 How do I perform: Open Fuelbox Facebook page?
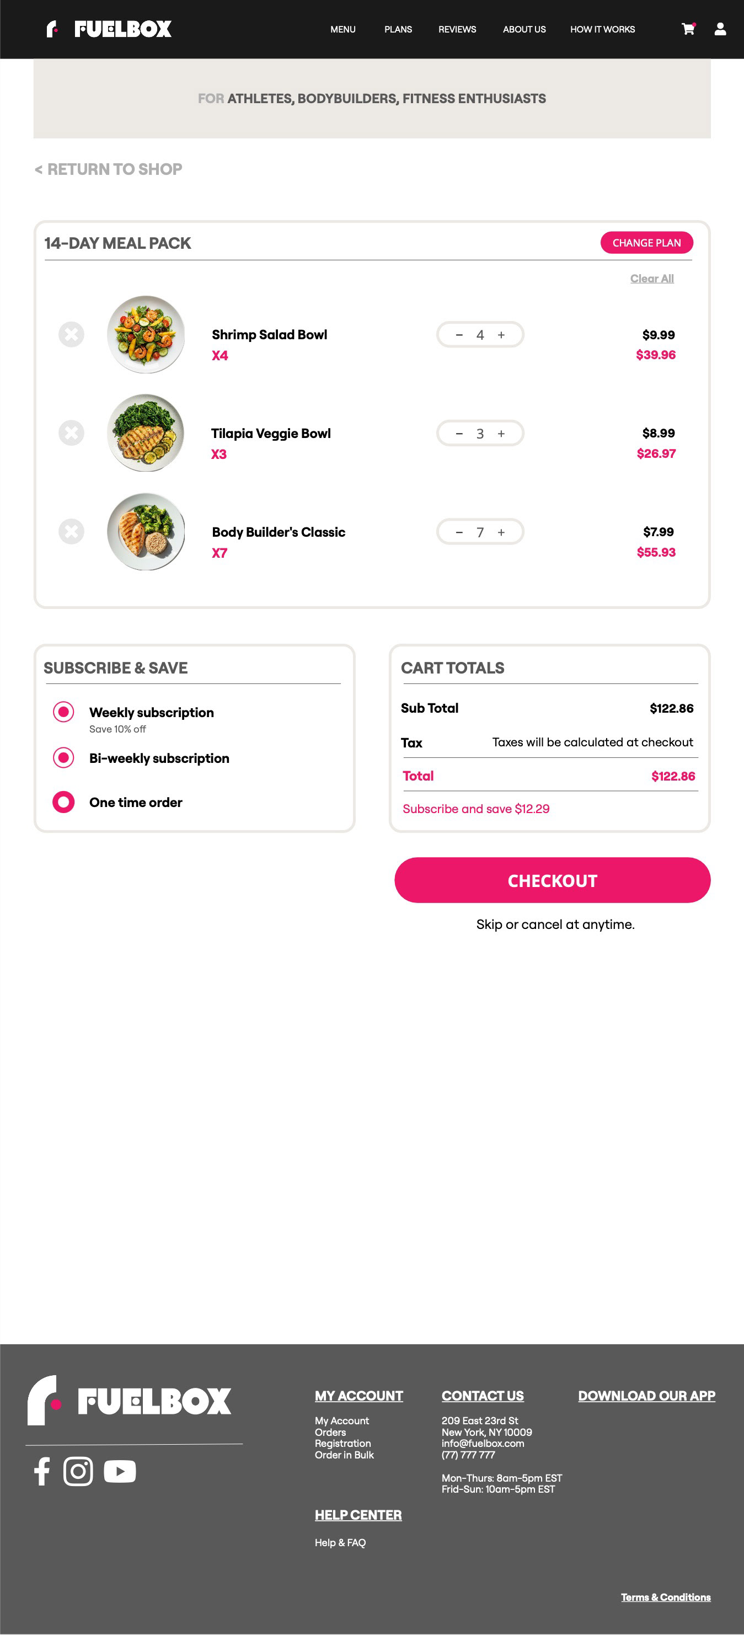coord(42,1471)
